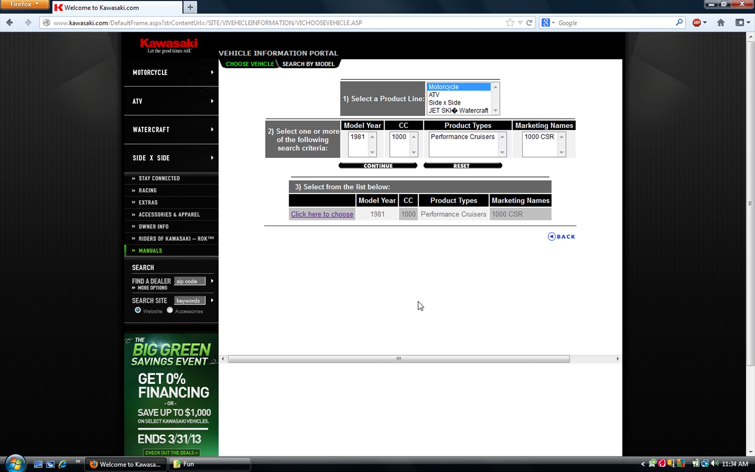Screen dimensions: 755x472
Task: Open Internet Explorer from the taskbar
Action: pyautogui.click(x=62, y=464)
